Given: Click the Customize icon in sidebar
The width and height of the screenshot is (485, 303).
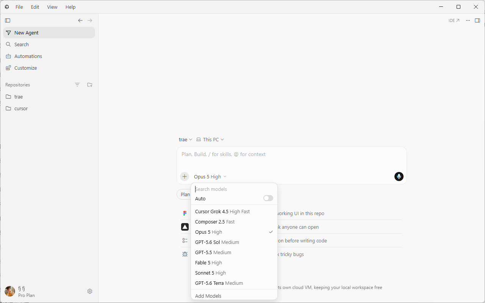Looking at the screenshot, I should (8, 68).
